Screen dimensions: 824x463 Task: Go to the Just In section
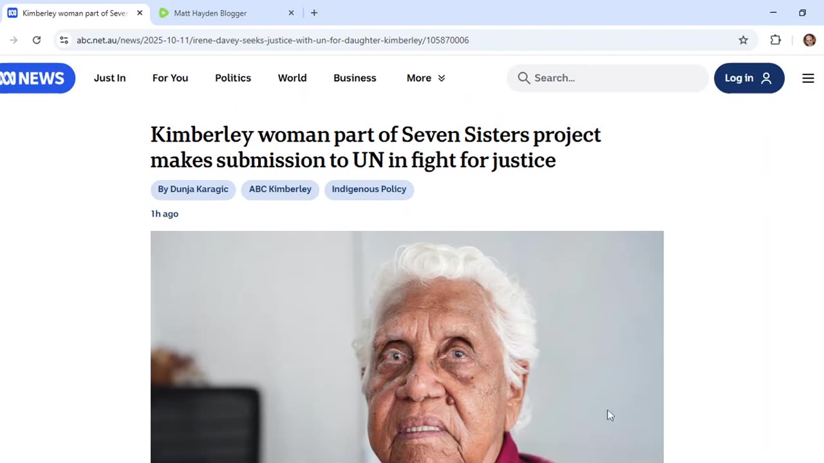pyautogui.click(x=109, y=78)
